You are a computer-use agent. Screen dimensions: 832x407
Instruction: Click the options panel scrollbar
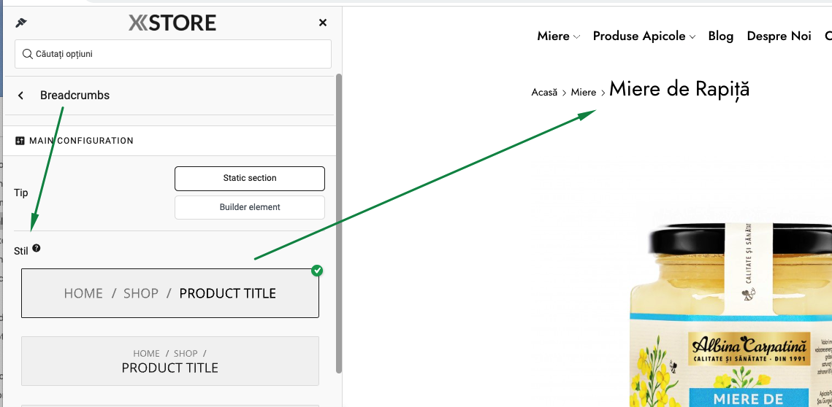338,222
